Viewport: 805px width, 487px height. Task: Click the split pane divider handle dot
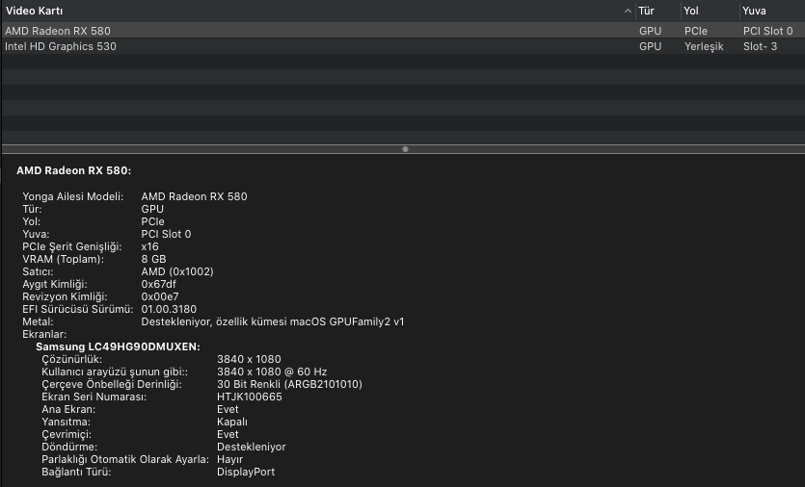[405, 149]
